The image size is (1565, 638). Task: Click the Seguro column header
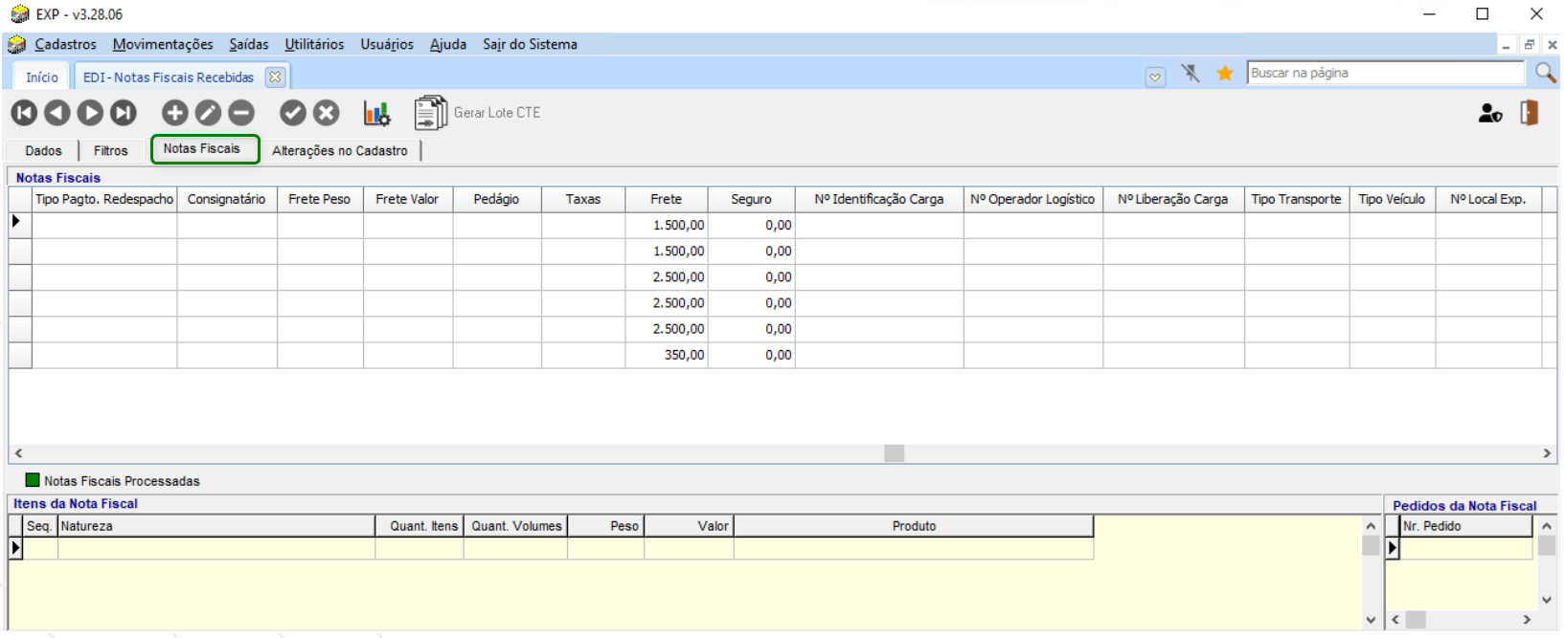751,199
